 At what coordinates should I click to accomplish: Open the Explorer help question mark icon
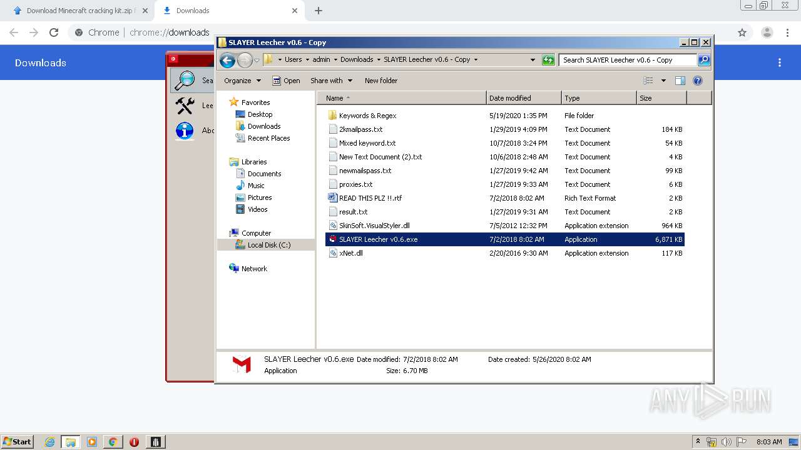(698, 81)
